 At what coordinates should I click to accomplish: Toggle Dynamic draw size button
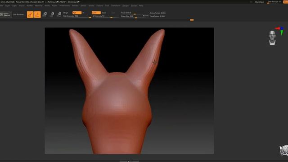tap(145, 16)
